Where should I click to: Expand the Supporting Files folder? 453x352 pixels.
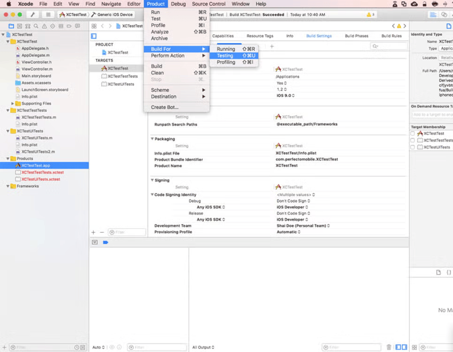(12, 103)
